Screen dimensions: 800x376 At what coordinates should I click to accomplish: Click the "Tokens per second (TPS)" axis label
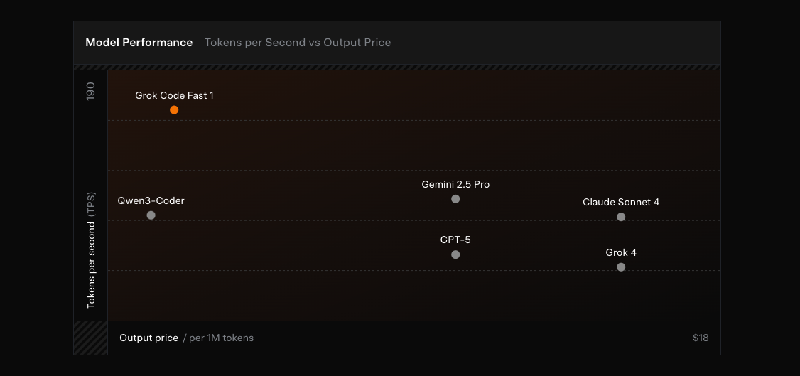[91, 254]
